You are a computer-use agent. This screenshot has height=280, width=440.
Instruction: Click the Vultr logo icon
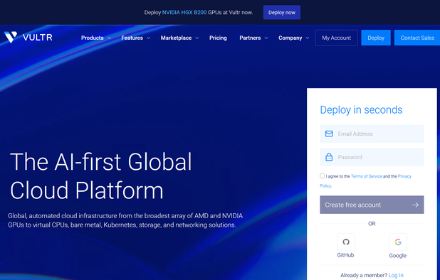11,37
